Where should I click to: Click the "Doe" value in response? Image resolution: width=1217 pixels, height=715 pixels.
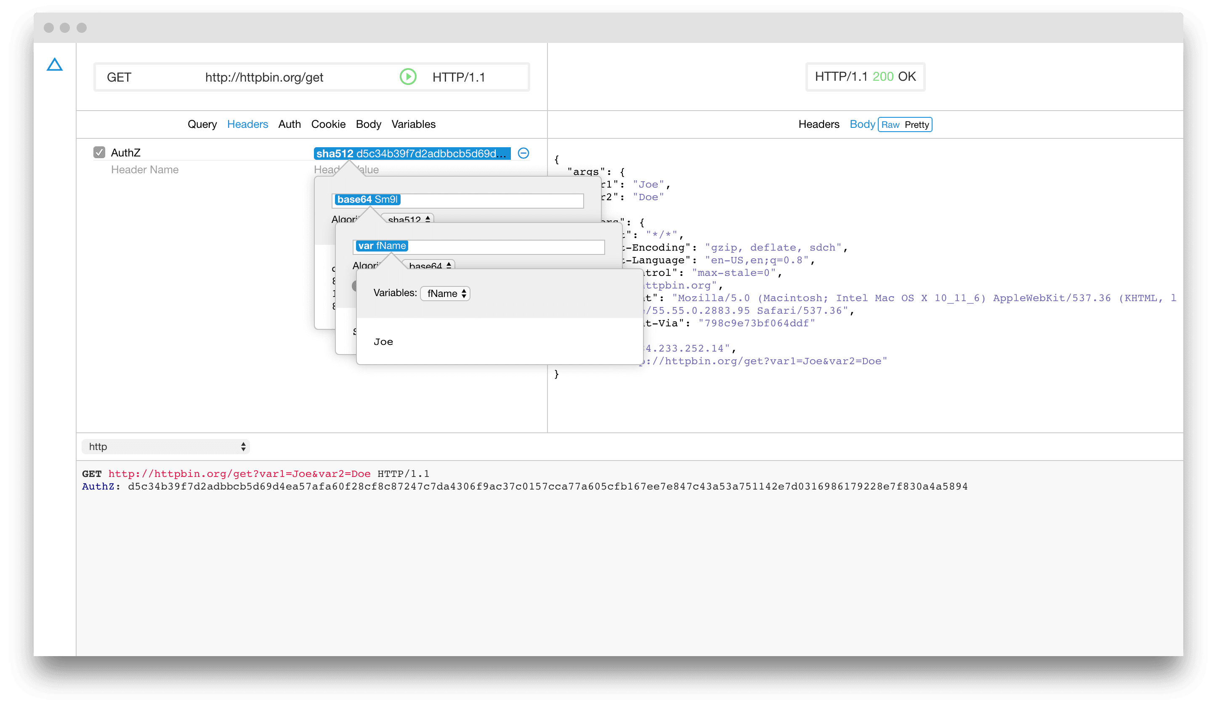point(648,197)
